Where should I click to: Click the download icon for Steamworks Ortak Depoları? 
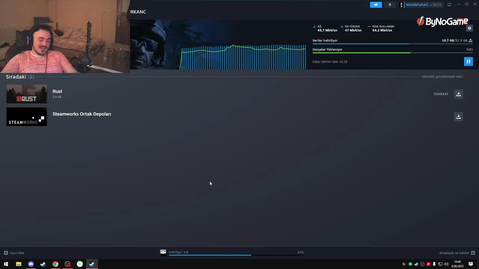click(458, 117)
